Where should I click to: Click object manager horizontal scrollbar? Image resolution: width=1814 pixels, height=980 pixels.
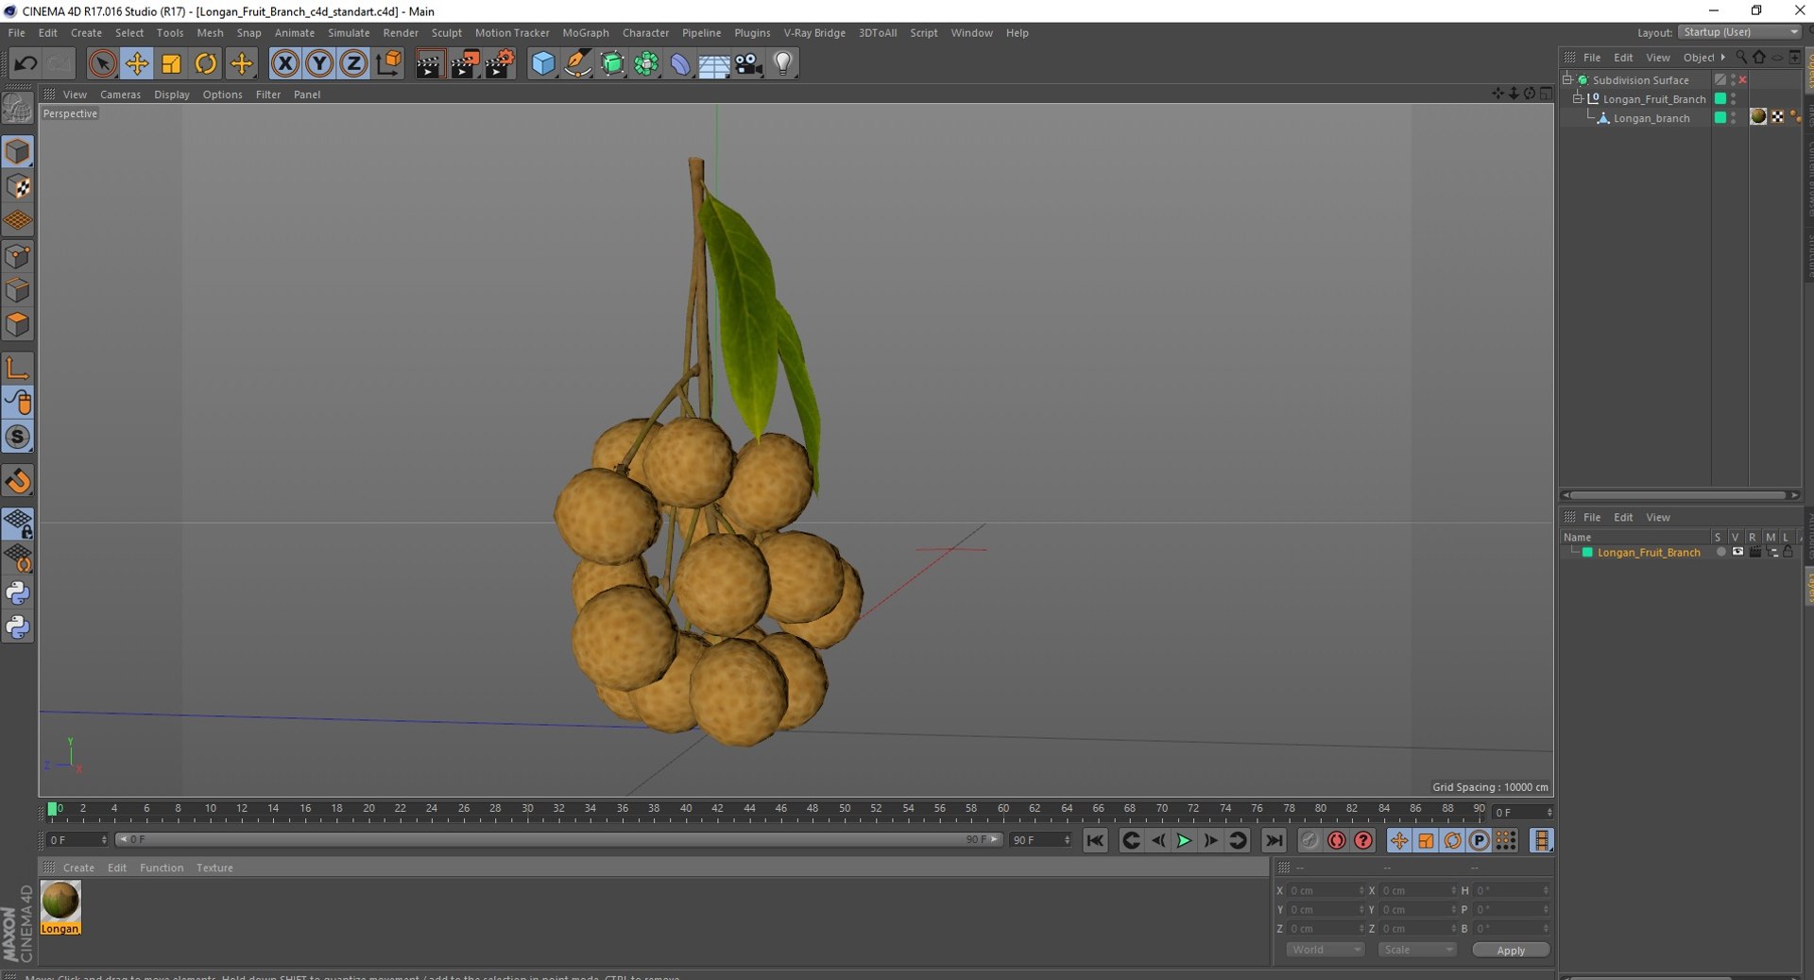click(1679, 495)
